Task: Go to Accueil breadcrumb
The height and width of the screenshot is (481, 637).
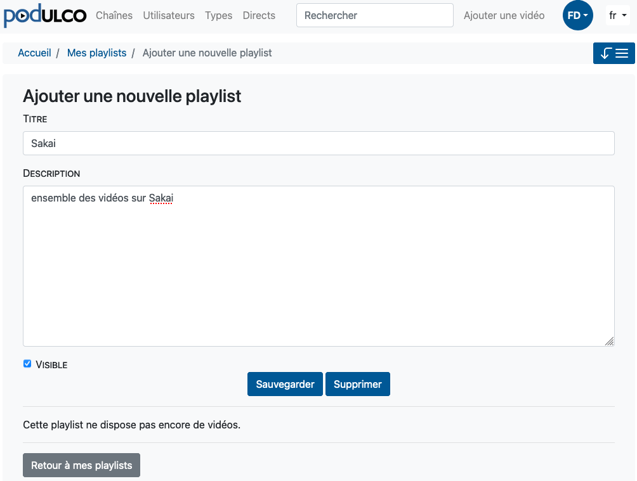Action: coord(34,53)
